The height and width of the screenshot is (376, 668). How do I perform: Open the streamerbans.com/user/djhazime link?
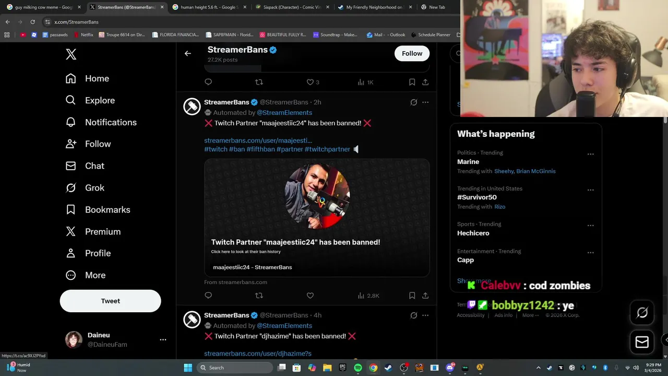pos(258,354)
